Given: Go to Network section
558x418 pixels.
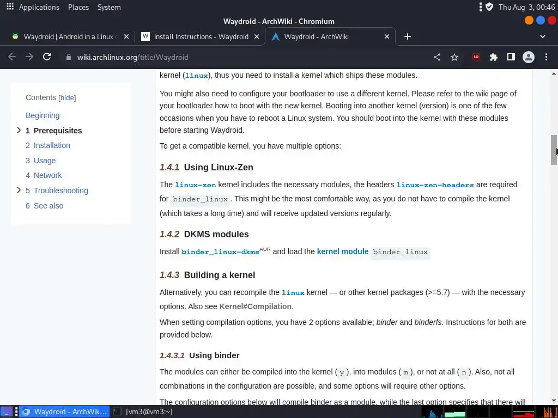Looking at the screenshot, I should pos(44,175).
